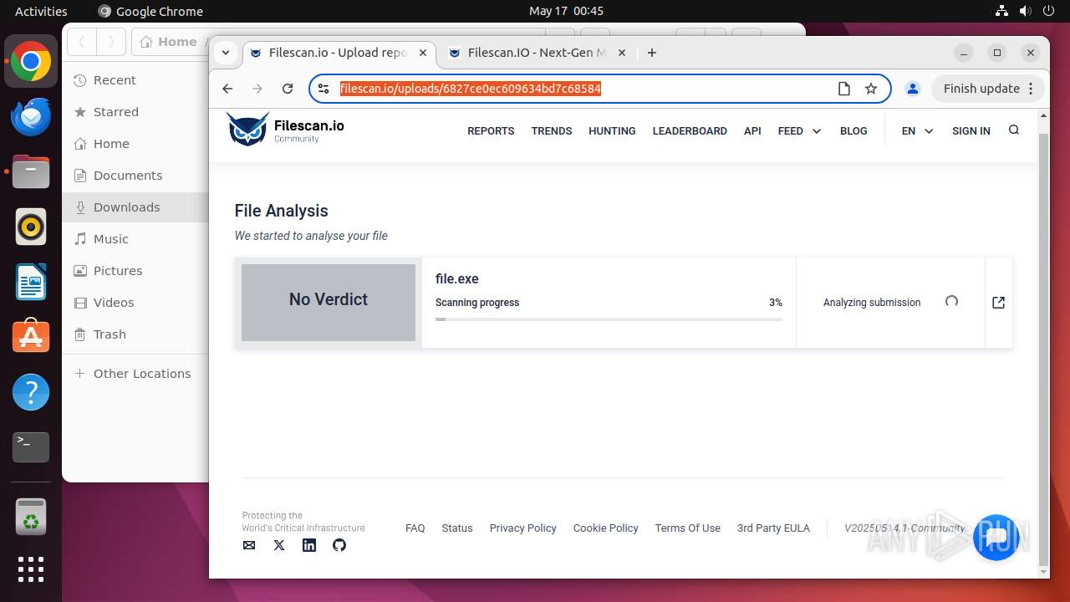Click the Finish update button

(x=989, y=89)
